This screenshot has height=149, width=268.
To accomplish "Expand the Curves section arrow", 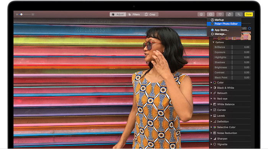I will (211, 110).
